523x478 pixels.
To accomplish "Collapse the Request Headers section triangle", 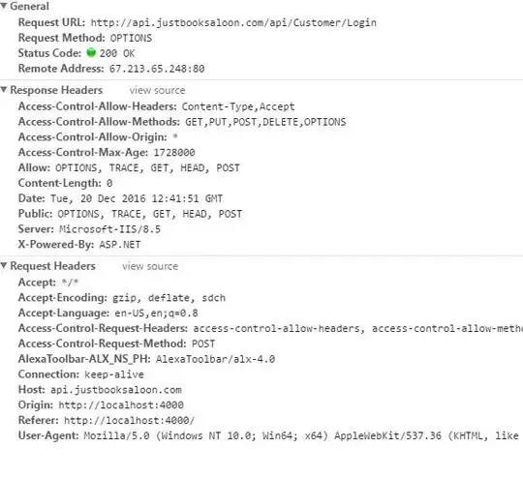I will (4, 266).
